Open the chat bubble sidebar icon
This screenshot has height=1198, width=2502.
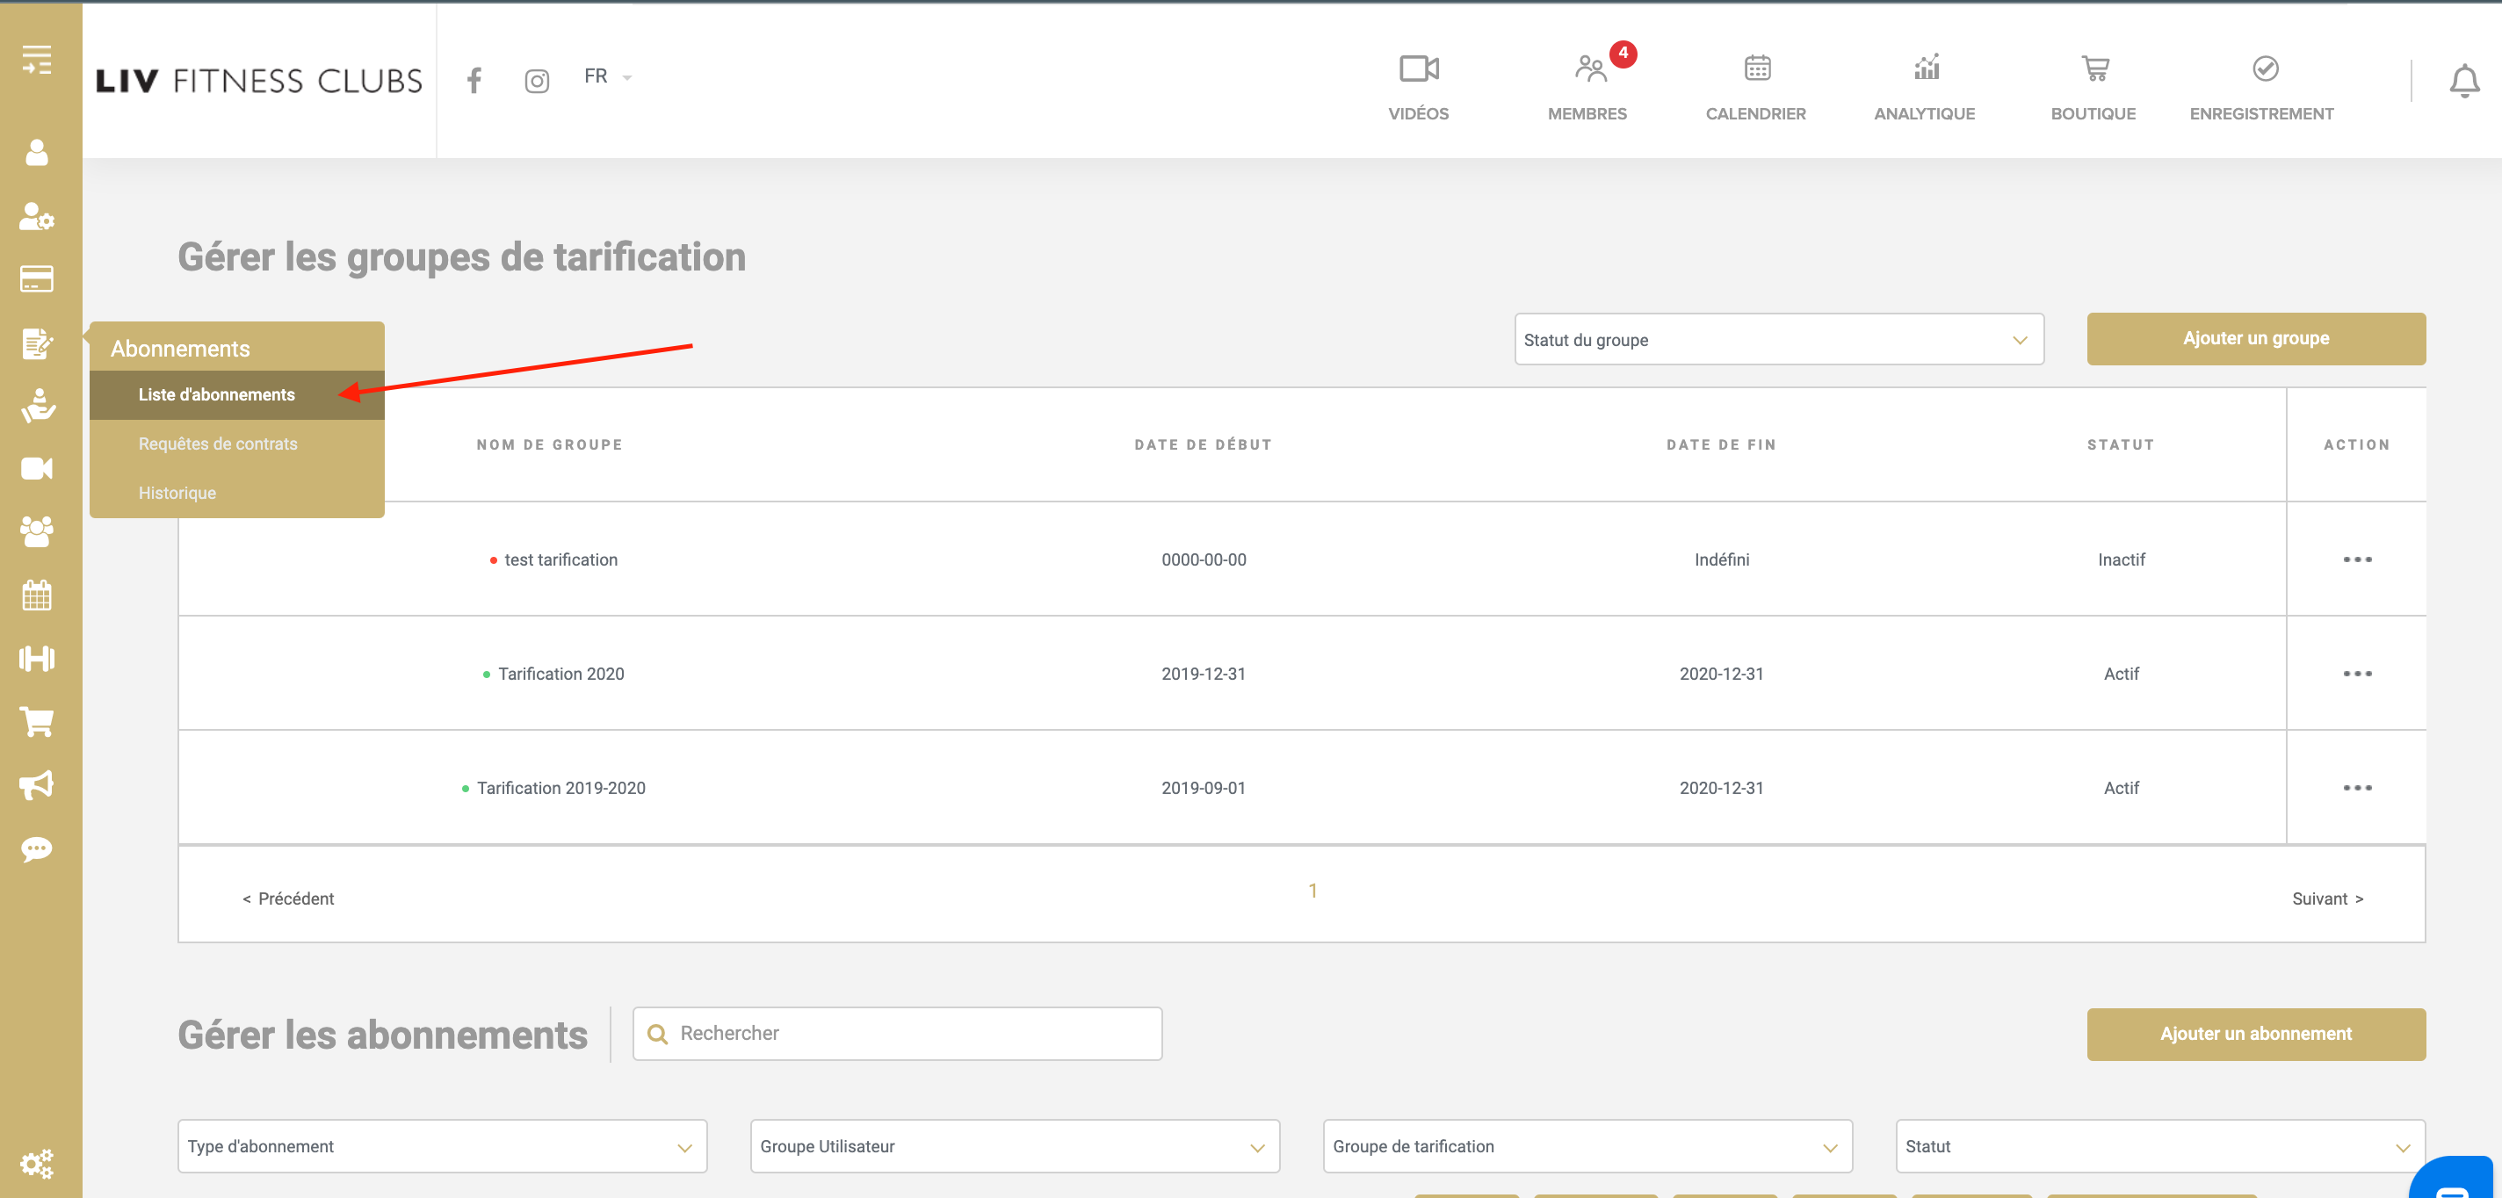pos(37,849)
